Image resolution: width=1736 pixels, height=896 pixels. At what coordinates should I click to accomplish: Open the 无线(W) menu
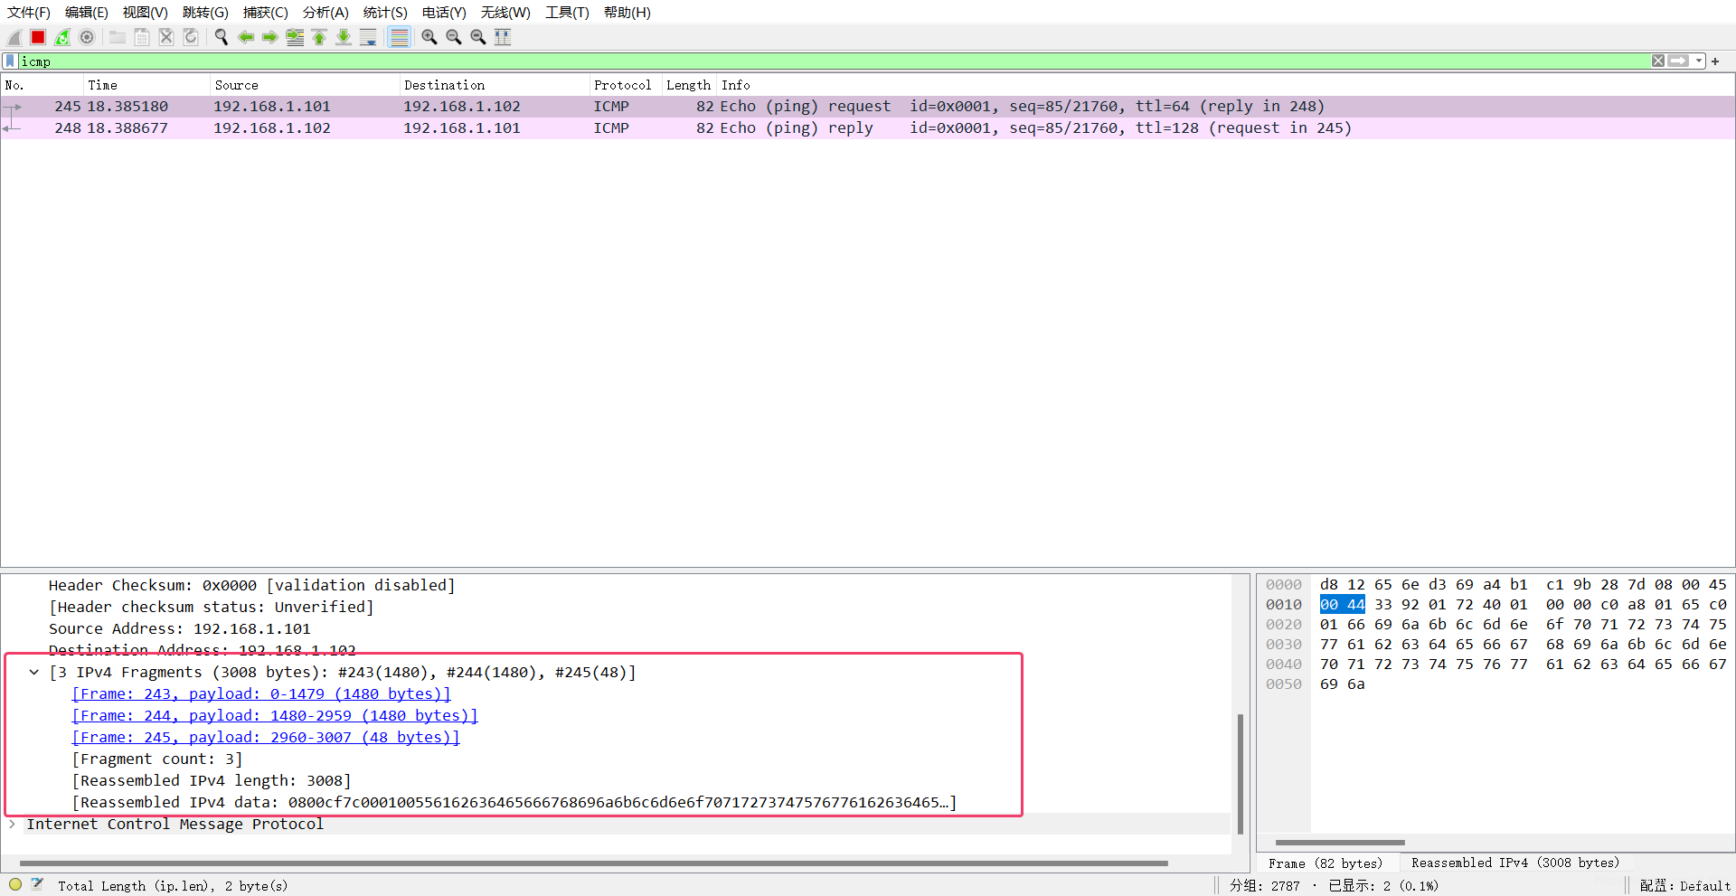point(505,13)
